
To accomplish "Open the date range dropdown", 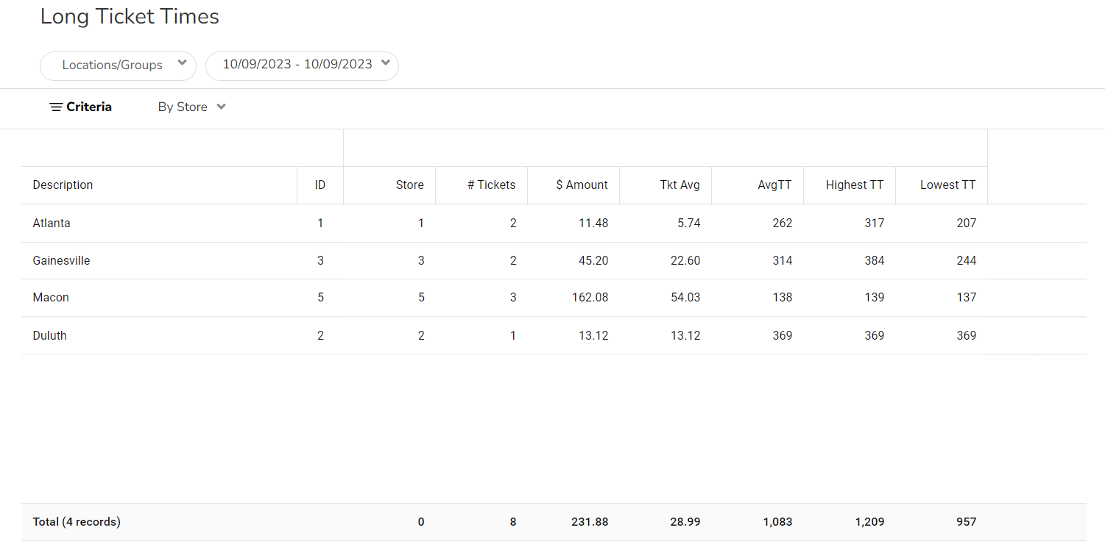I will pos(302,65).
